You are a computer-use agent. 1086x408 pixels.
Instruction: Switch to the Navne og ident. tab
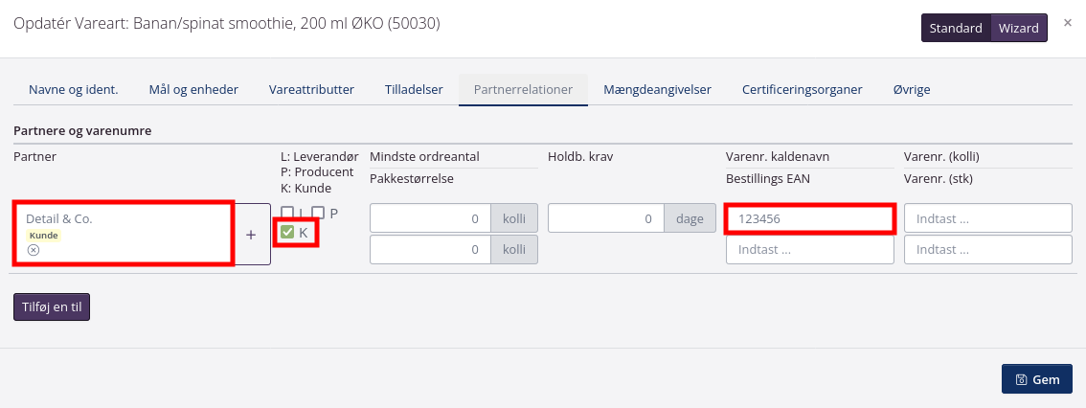(74, 89)
